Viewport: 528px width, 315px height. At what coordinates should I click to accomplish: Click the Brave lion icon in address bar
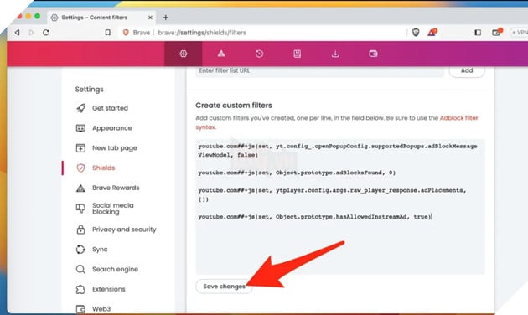(126, 33)
